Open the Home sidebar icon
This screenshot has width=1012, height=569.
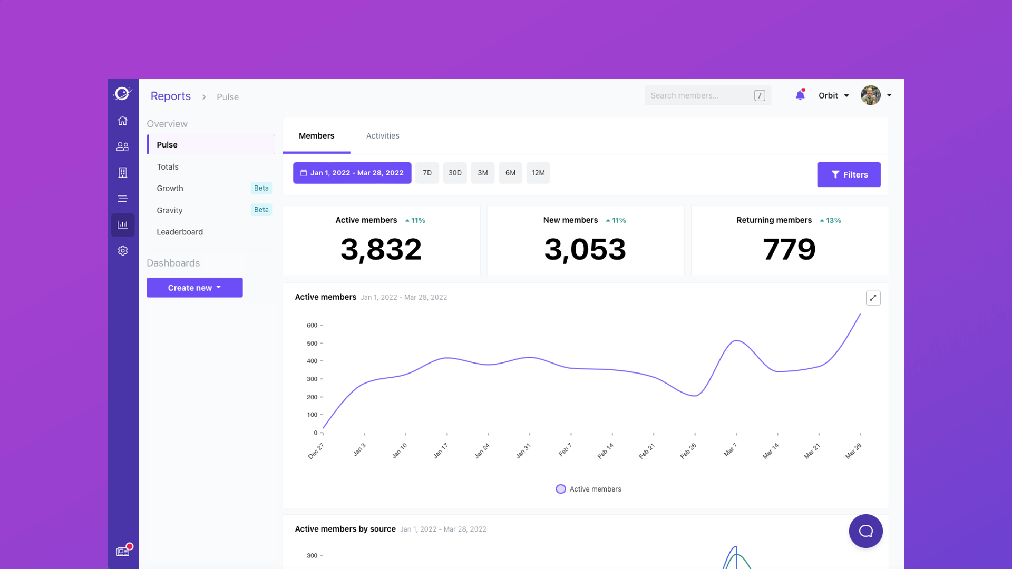click(122, 121)
